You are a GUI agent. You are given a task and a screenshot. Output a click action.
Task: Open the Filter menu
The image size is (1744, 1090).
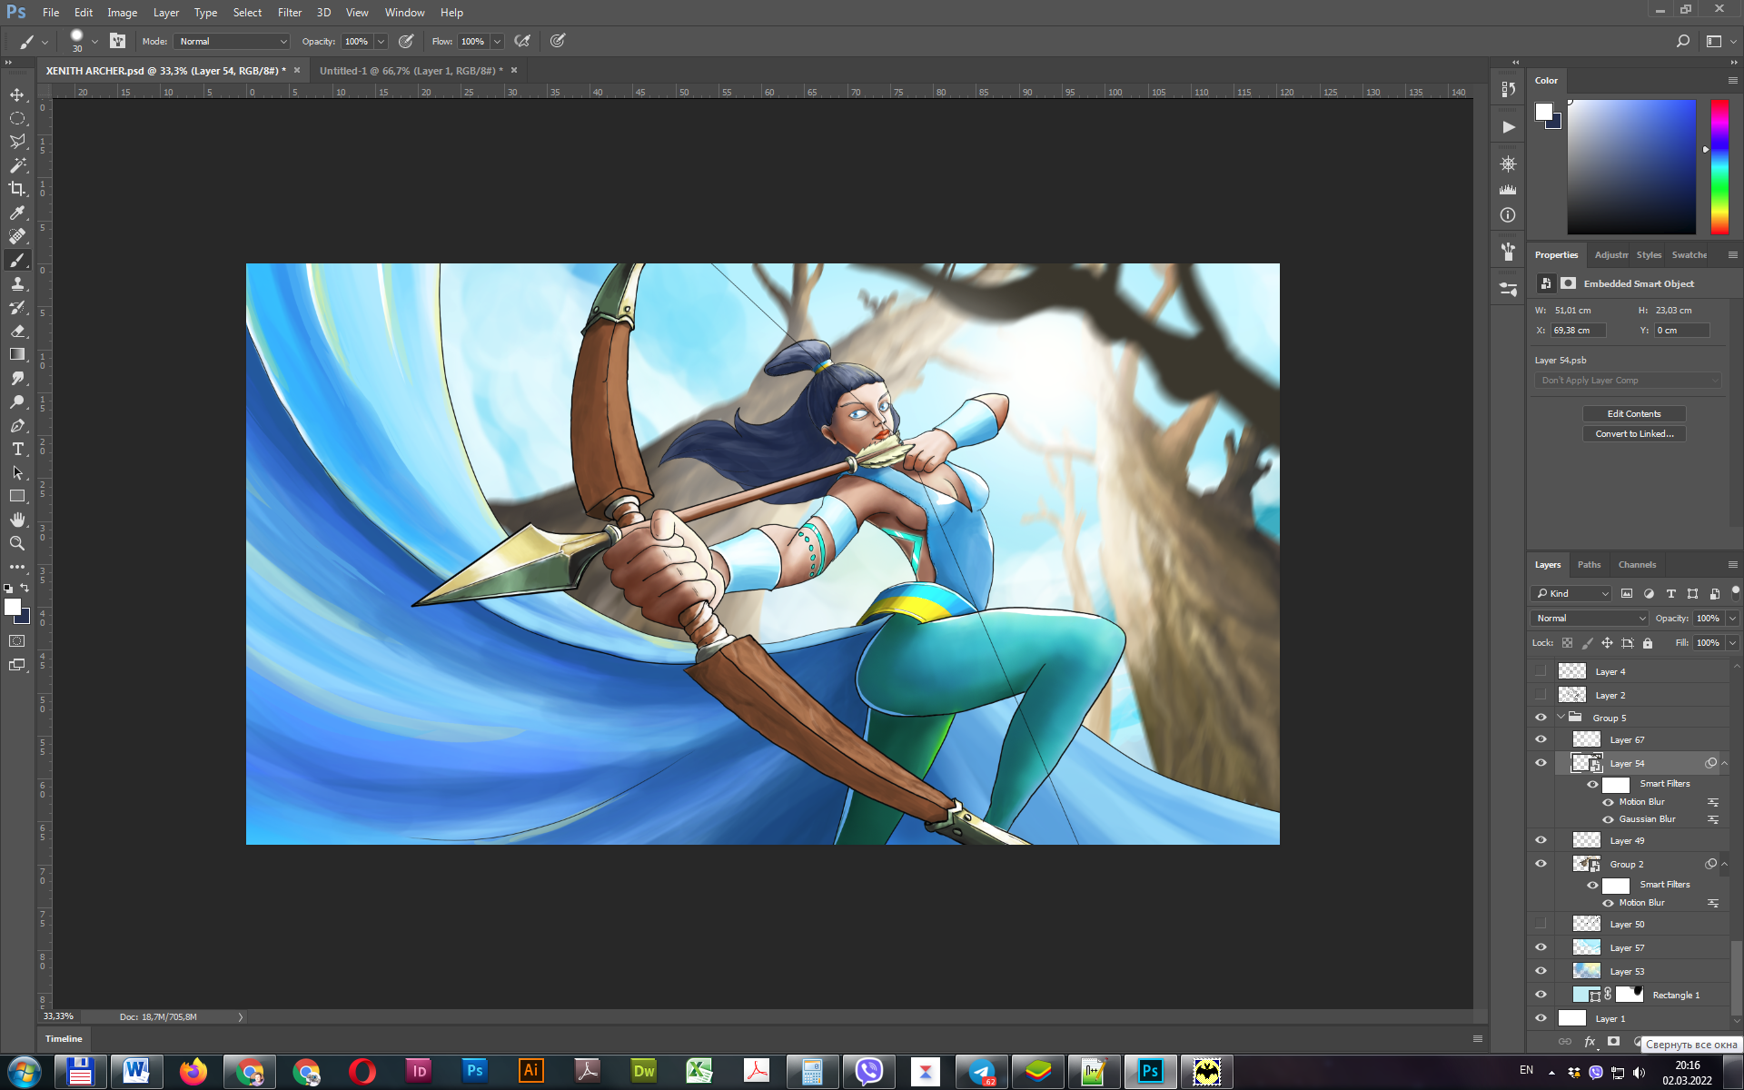290,13
